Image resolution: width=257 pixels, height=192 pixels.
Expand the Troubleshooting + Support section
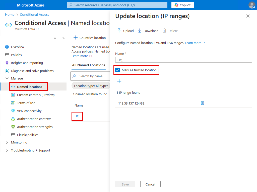[7, 150]
